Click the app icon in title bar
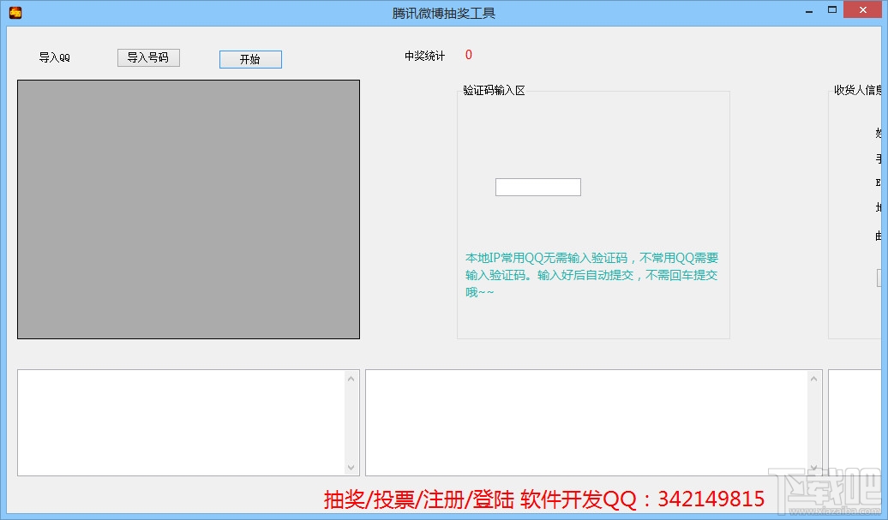888x520 pixels. [x=15, y=13]
